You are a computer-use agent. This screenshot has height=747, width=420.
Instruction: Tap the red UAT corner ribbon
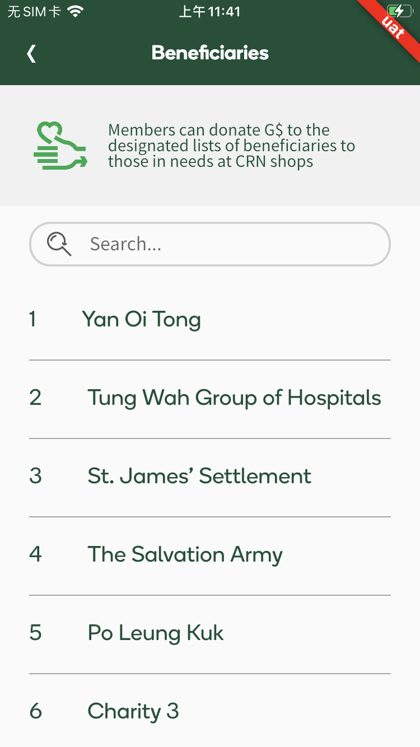pyautogui.click(x=394, y=27)
